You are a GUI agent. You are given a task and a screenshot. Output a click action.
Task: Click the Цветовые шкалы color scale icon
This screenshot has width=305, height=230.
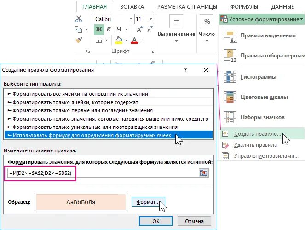[230, 97]
